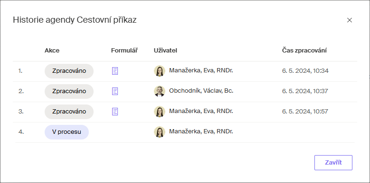The width and height of the screenshot is (370, 183).
Task: Click the Uživatel column header
Action: 165,51
